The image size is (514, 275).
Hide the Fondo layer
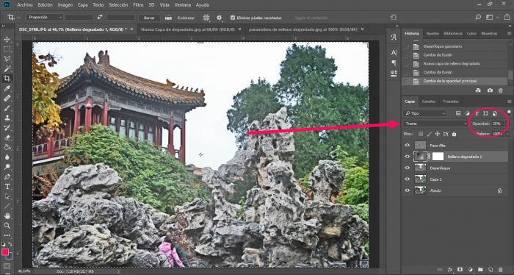[x=407, y=190]
